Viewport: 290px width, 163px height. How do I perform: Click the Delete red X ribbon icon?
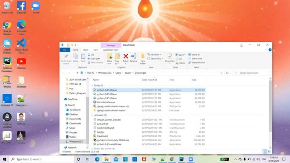pos(126,56)
